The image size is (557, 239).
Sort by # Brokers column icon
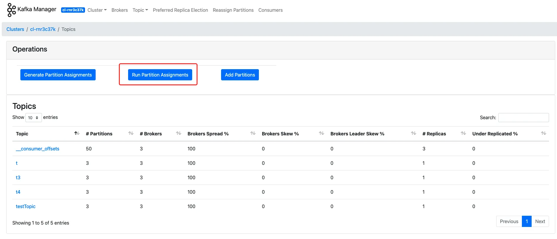pos(178,133)
